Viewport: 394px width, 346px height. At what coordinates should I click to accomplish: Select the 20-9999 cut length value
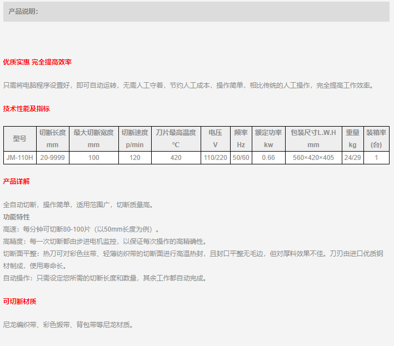52,158
